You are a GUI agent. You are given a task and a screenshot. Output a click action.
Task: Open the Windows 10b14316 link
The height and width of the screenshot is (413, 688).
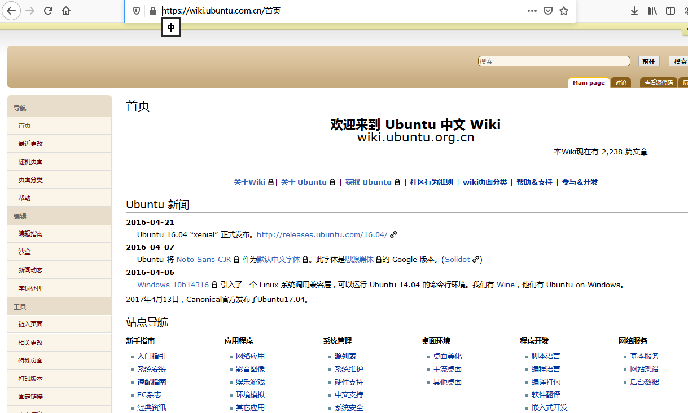173,285
